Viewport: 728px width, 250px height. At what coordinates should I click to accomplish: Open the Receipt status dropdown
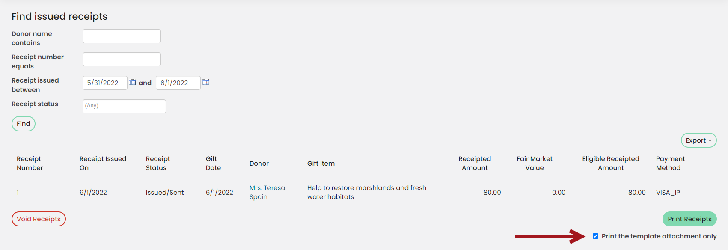pyautogui.click(x=124, y=106)
